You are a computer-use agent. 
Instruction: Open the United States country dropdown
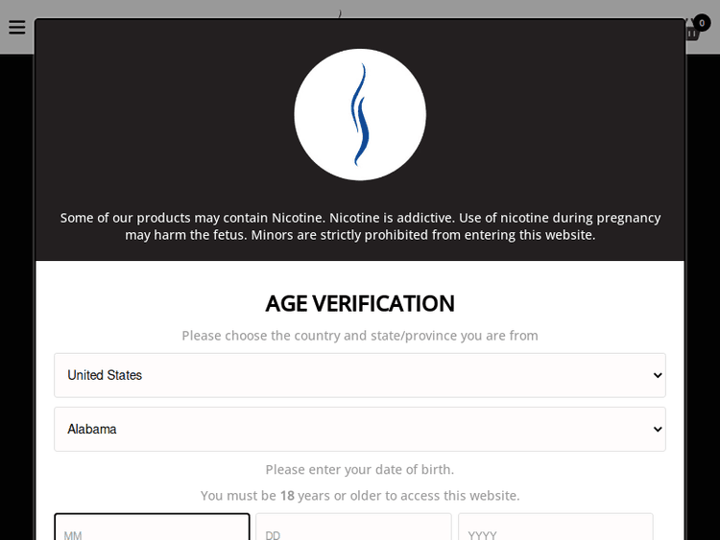[x=359, y=375]
